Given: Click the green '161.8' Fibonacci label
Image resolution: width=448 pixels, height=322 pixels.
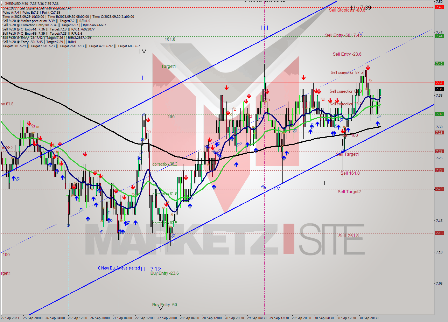Looking at the screenshot, I should [170, 39].
